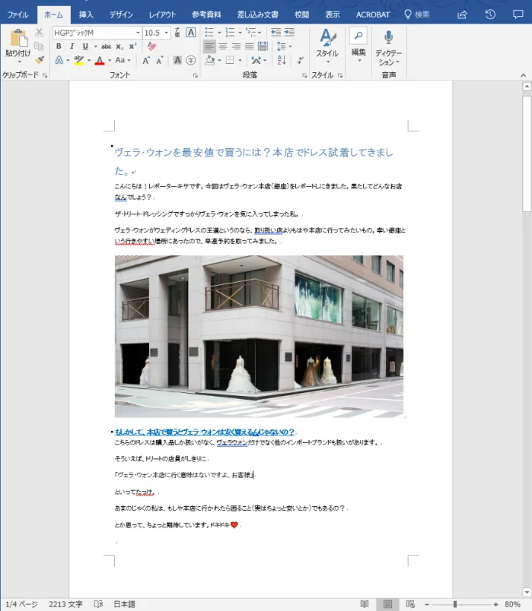Screen dimensions: 532x611
Task: Click the proofing check icon in status bar
Action: (98, 604)
